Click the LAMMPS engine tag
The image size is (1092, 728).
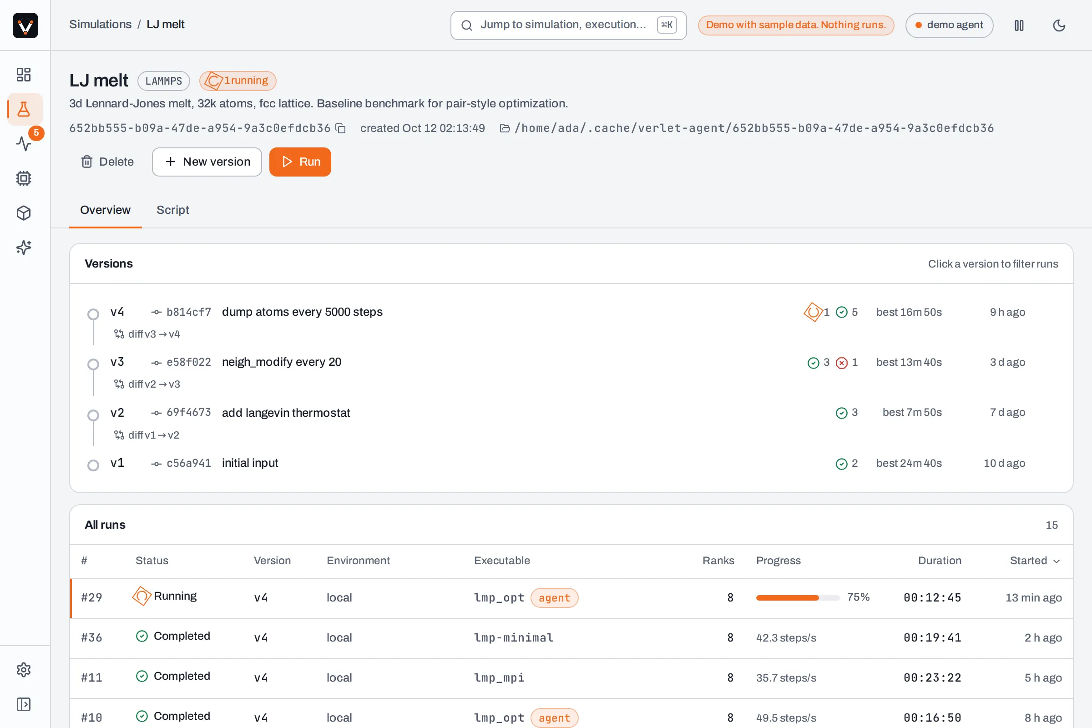[x=163, y=81]
